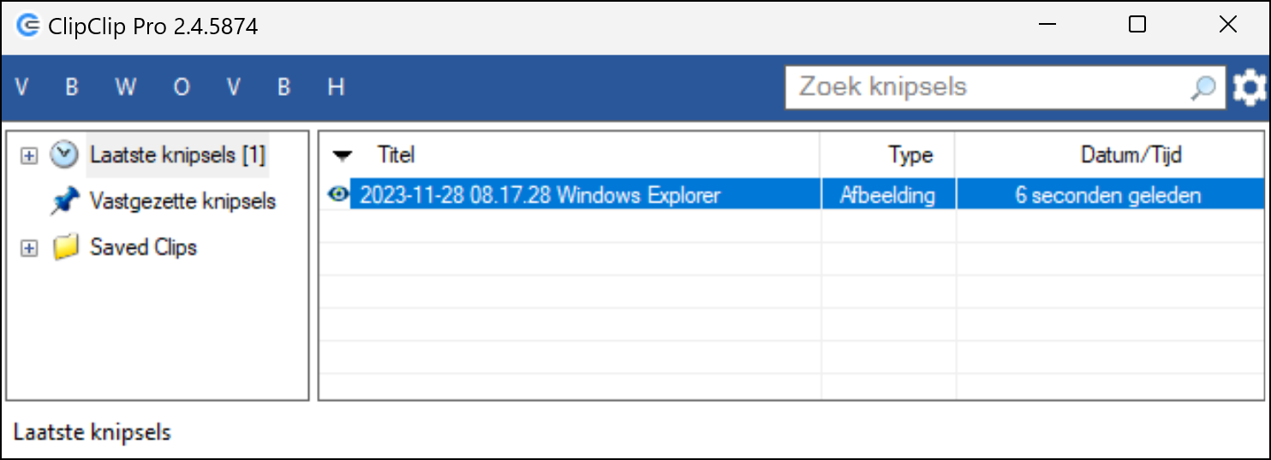Image resolution: width=1271 pixels, height=460 pixels.
Task: Select the 2023-11-28 Windows Explorer clip row
Action: coord(794,194)
